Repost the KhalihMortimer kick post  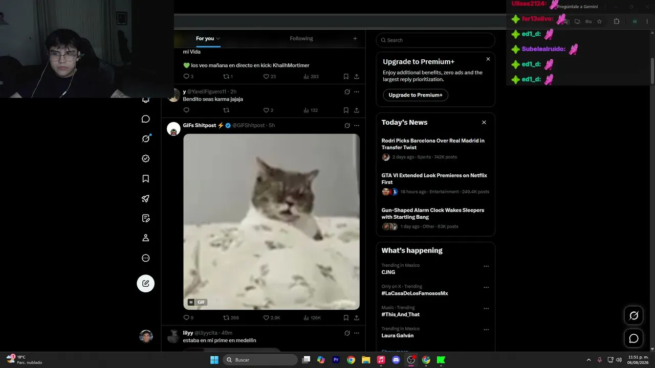(x=228, y=77)
